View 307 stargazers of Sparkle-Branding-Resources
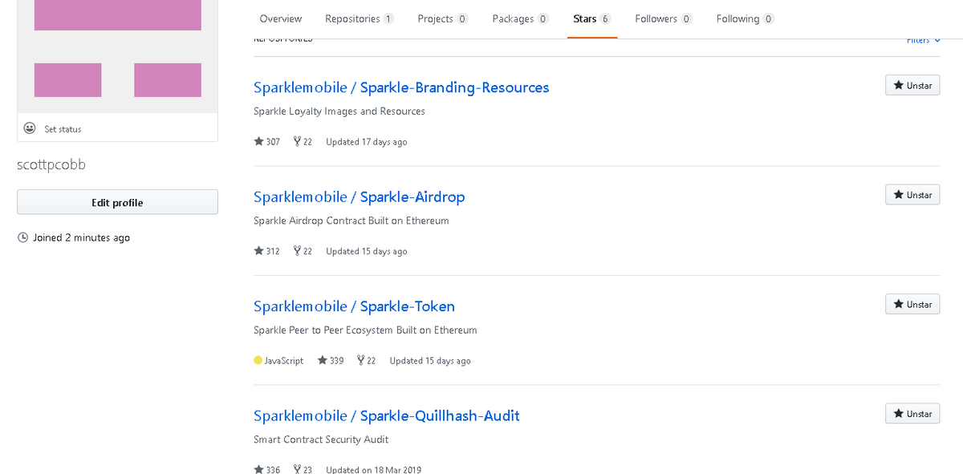963x474 pixels. tap(267, 142)
